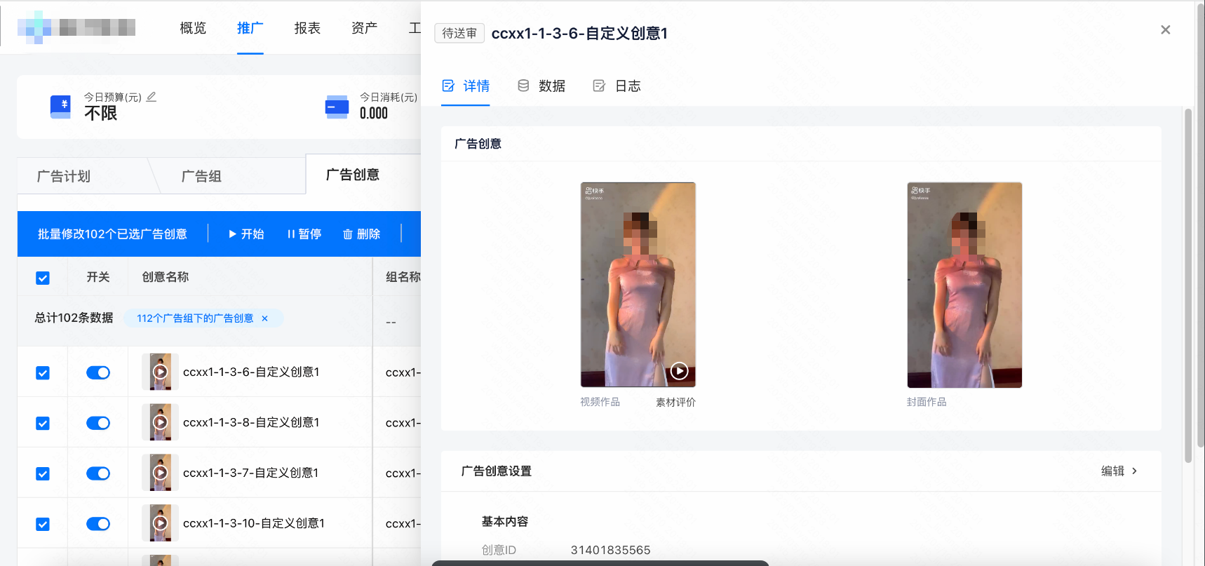
Task: Click the 暂停 batch button
Action: pos(304,234)
